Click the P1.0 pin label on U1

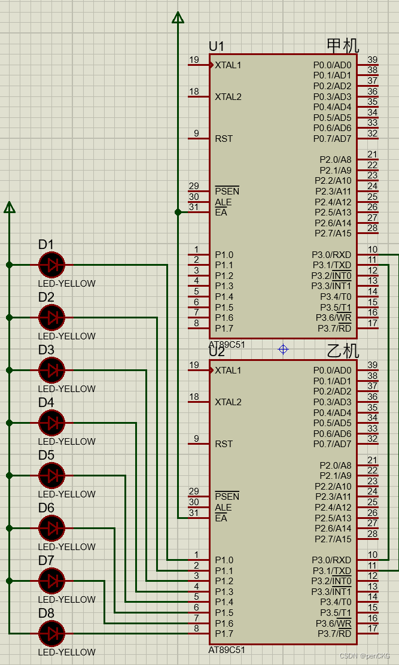[x=224, y=255]
